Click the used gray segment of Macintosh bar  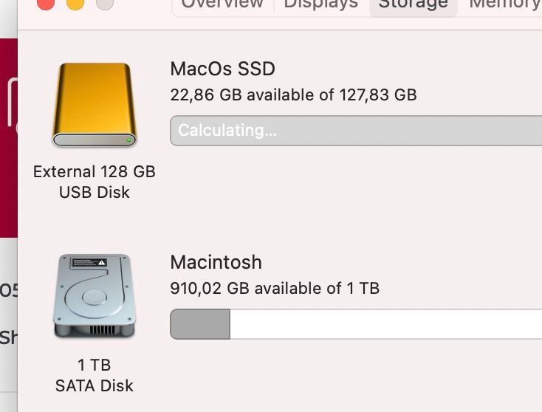click(x=200, y=324)
